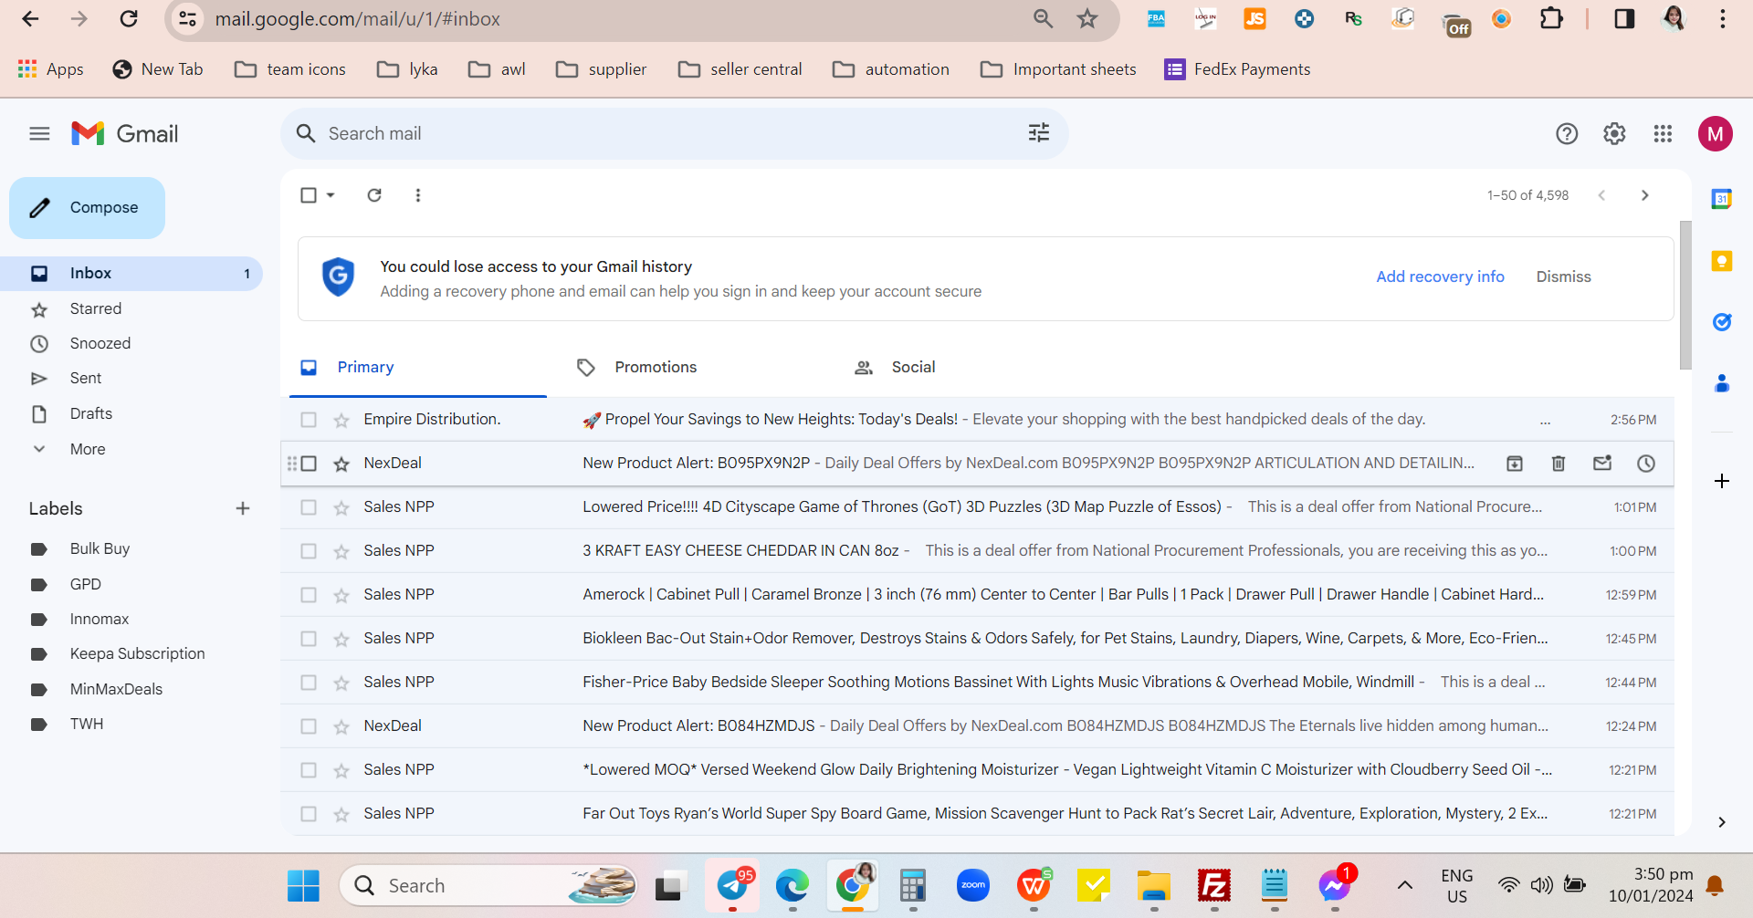1753x918 pixels.
Task: Click the Windows Start button
Action: (303, 885)
